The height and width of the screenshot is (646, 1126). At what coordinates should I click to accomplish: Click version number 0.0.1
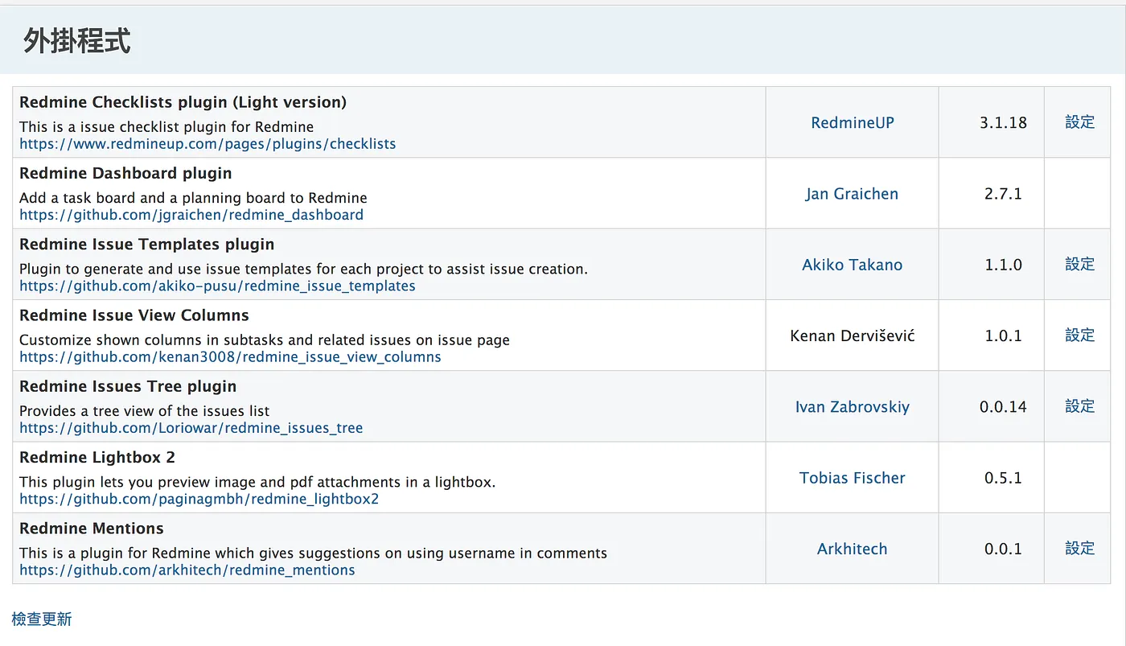(1003, 549)
